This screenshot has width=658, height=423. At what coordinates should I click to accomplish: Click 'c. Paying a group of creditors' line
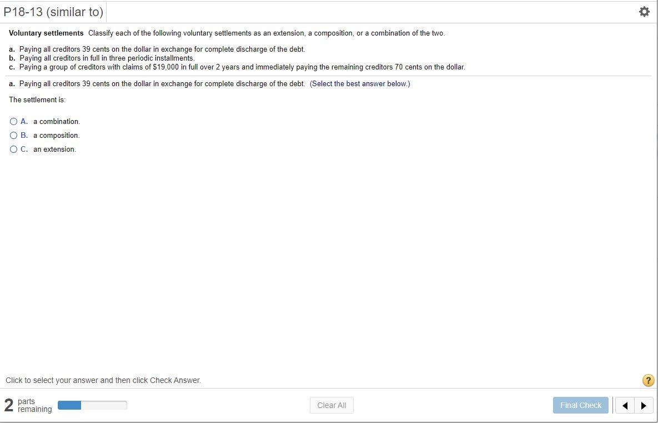coord(237,67)
